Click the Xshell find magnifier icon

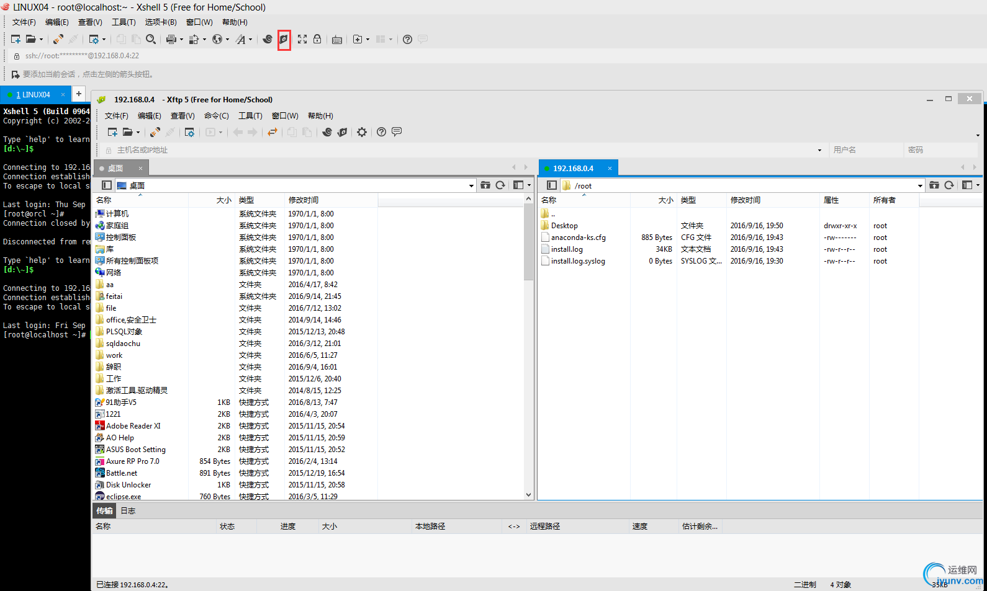point(151,39)
